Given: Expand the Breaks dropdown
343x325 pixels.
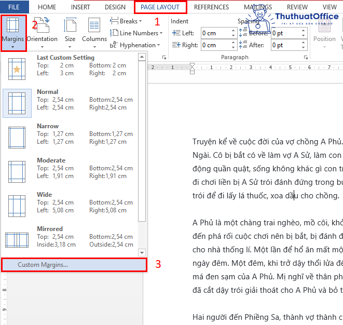Looking at the screenshot, I should (x=126, y=21).
